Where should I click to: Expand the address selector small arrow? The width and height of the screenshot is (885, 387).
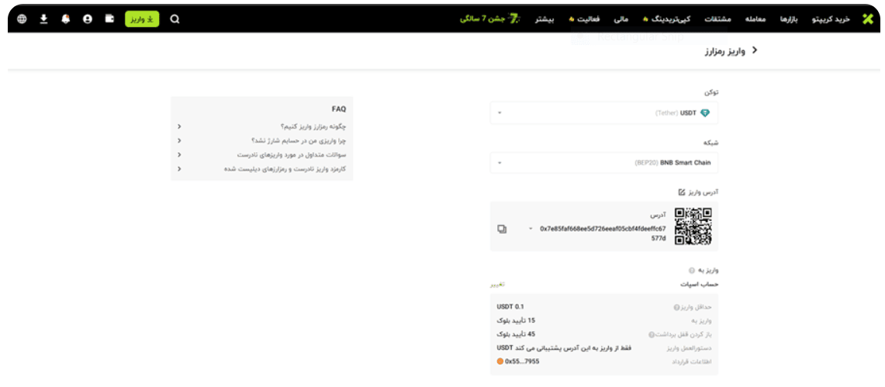(531, 229)
